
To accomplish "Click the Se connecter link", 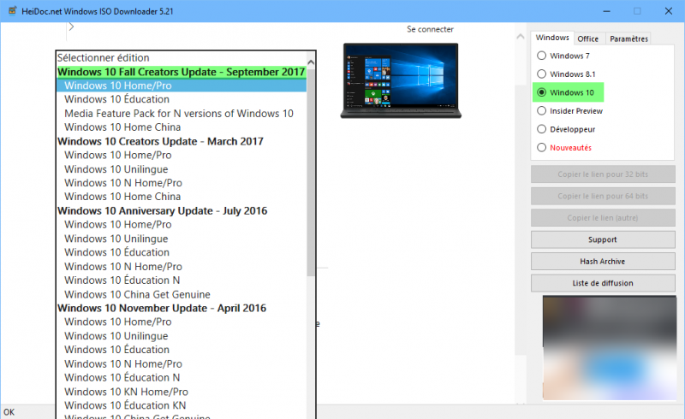I will (x=430, y=29).
